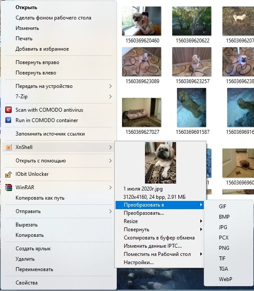Screen dimensions: 254x291
Task: Click the XnShell icon in context menu
Action: pos(8,147)
